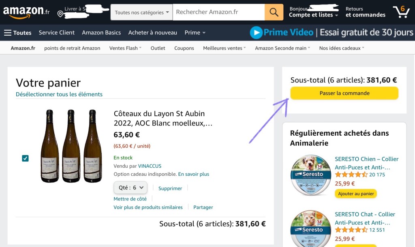Click the Amazon.fr logo
Screen dimensions: 415x247
tap(26, 12)
